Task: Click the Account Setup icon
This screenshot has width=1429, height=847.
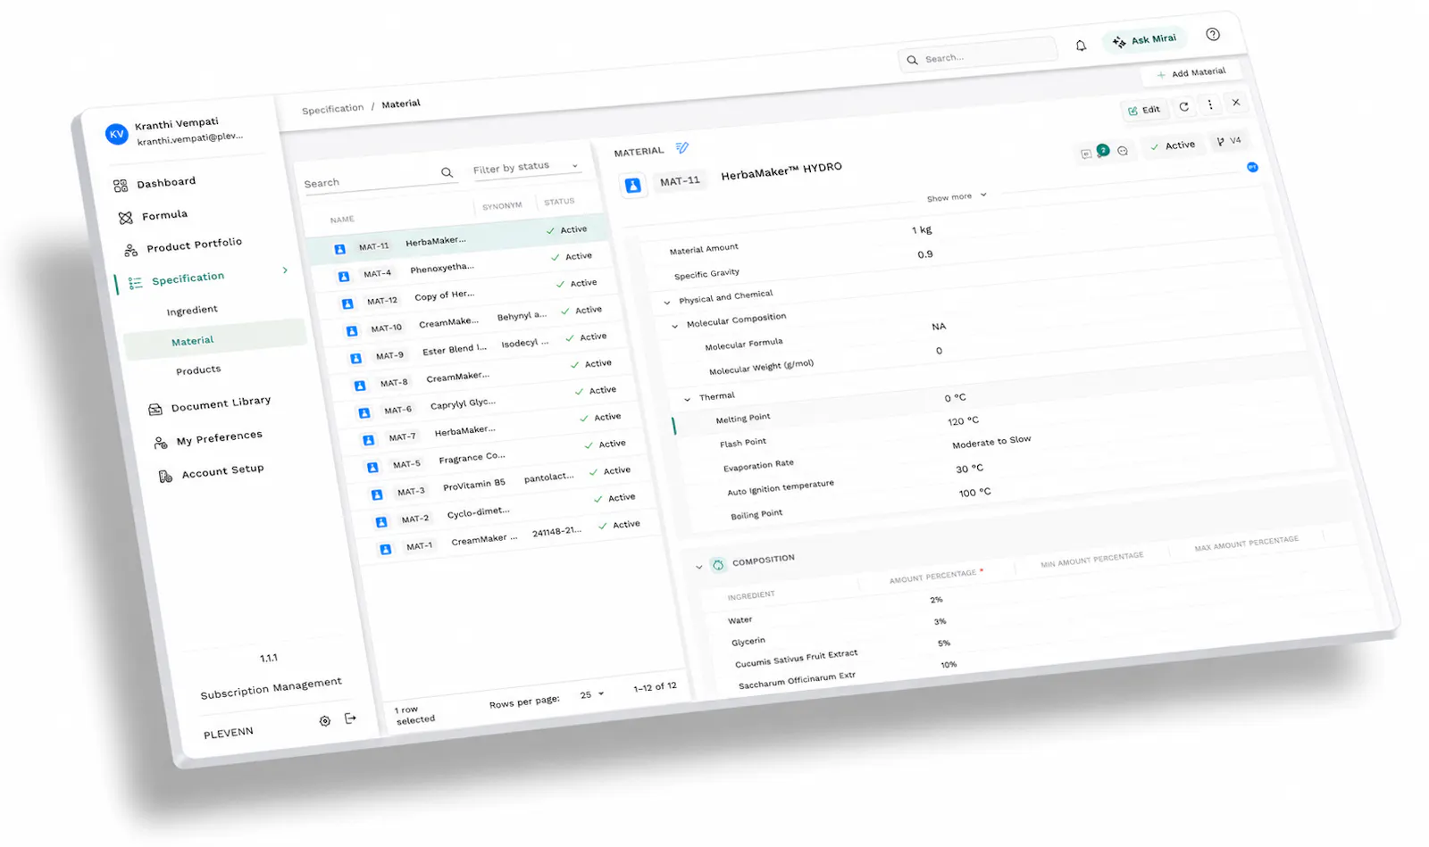Action: click(165, 476)
